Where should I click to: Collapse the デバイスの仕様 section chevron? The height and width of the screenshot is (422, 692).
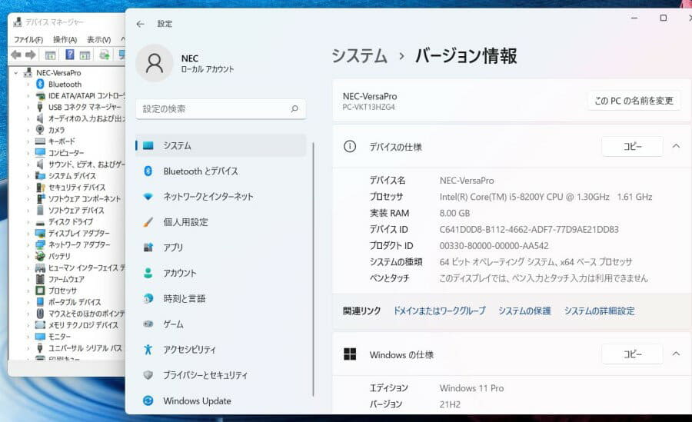tap(676, 146)
